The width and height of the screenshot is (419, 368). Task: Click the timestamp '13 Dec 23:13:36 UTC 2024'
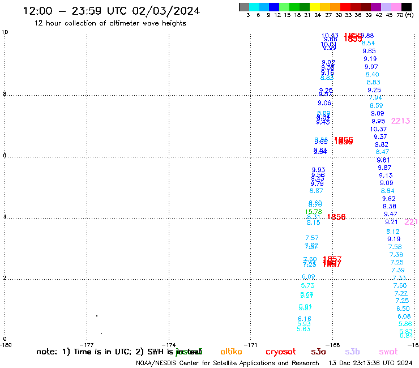370,363
